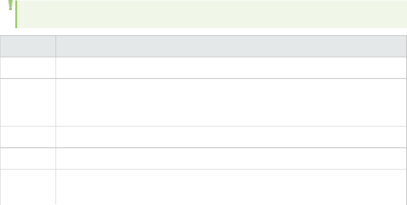Click the border below the gray header row
Viewport: 407px width, 205px height.
pyautogui.click(x=203, y=64)
